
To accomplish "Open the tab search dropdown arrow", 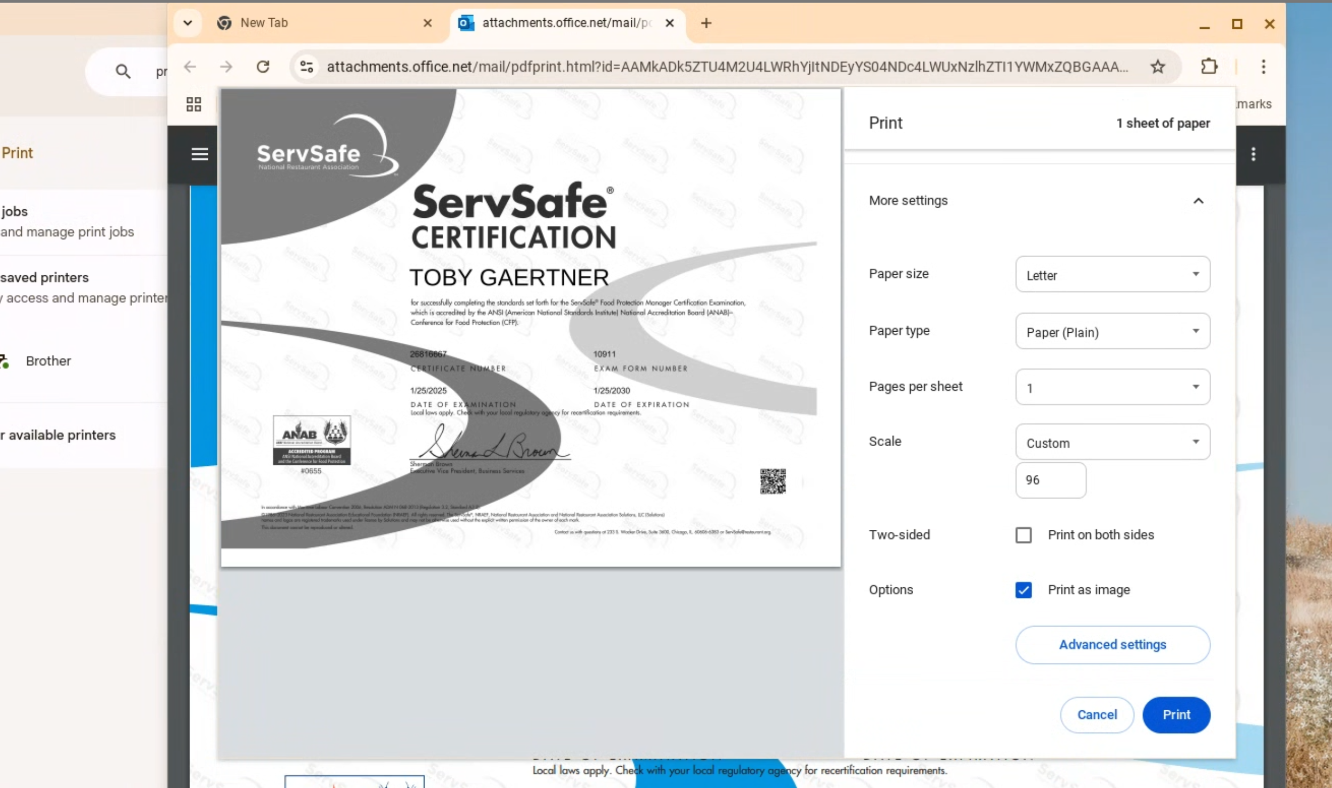I will pyautogui.click(x=188, y=23).
